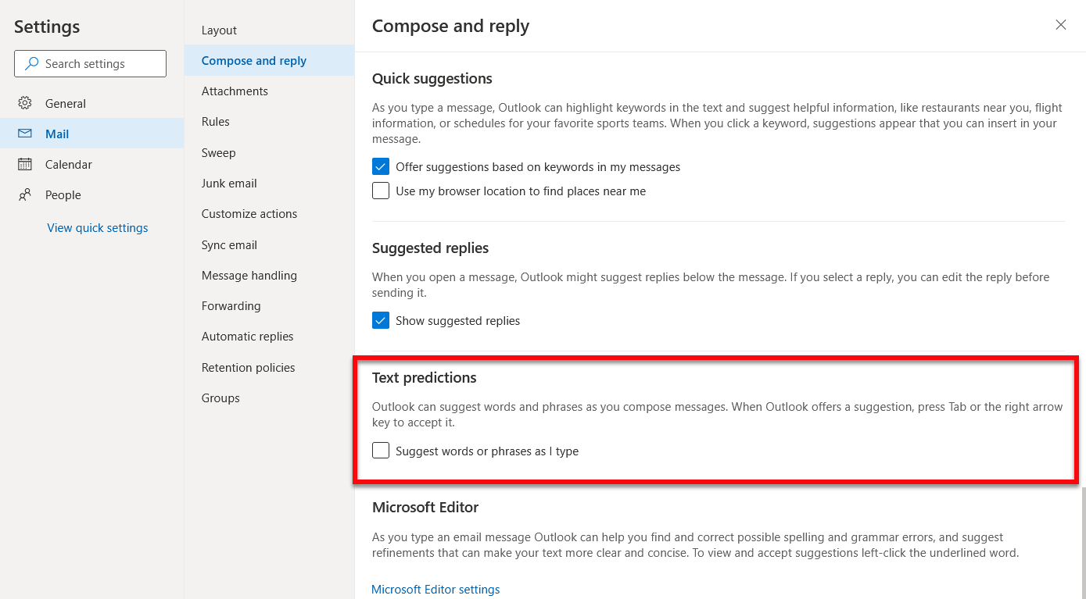Viewport: 1086px width, 599px height.
Task: Enable Suggest words or phrases as I type
Action: pyautogui.click(x=381, y=451)
